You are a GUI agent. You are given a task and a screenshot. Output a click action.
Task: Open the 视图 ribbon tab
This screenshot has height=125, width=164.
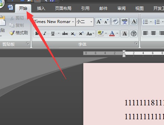(x=140, y=8)
